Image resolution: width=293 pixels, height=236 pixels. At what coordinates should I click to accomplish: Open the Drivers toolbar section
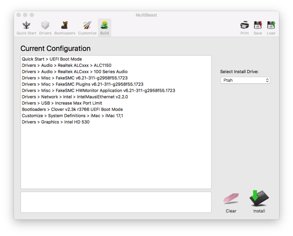click(45, 28)
